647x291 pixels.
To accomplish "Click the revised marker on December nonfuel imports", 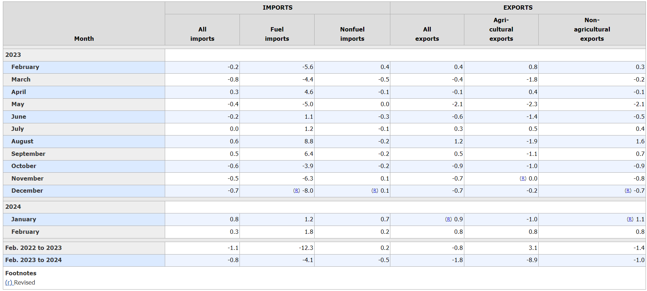I will click(375, 191).
